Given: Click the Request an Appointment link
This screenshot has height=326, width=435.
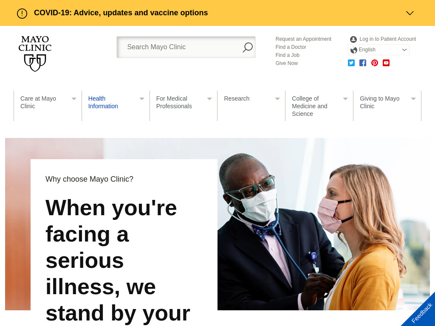Looking at the screenshot, I should pos(303,39).
